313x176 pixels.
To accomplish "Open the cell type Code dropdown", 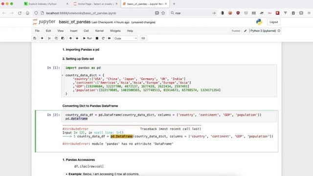I will (126, 38).
